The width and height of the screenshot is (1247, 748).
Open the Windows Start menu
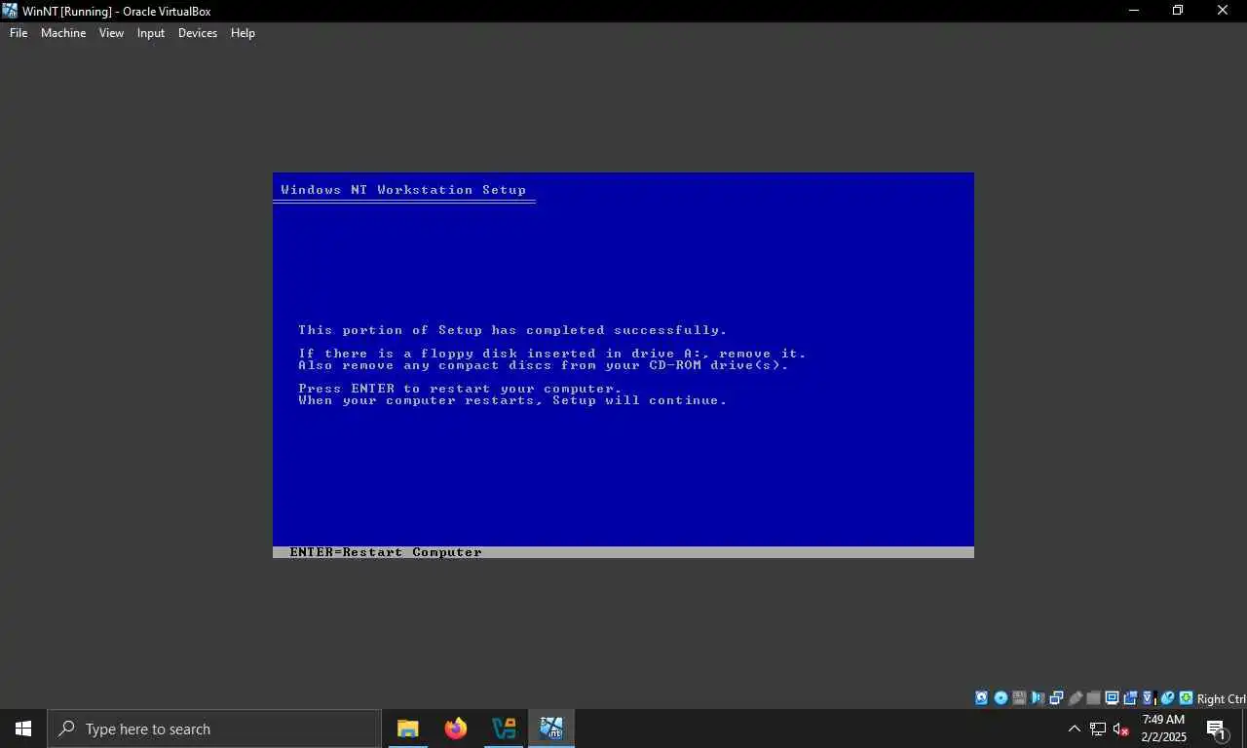pyautogui.click(x=23, y=729)
